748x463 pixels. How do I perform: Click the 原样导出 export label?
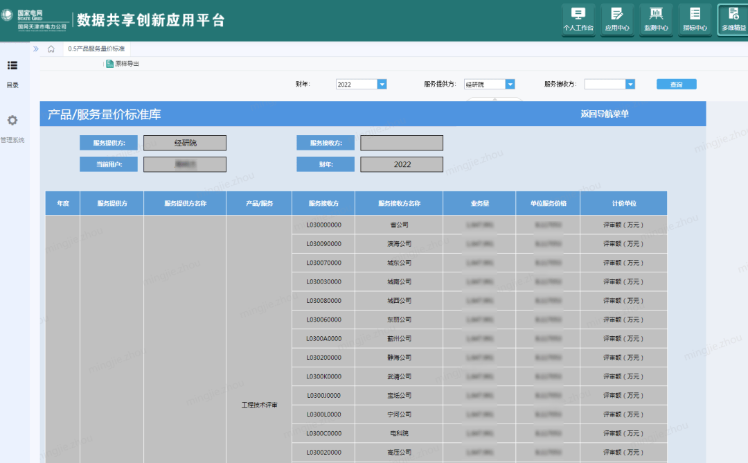click(x=127, y=64)
